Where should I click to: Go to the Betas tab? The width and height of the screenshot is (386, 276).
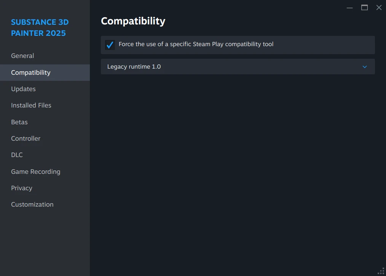click(x=19, y=122)
